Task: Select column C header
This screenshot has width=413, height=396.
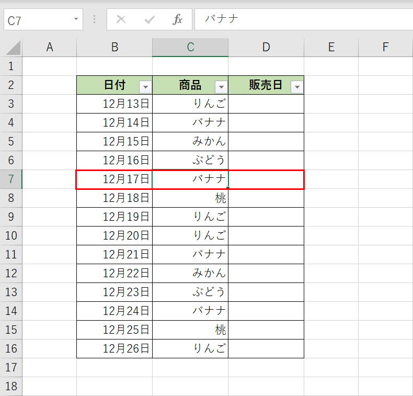Action: [190, 47]
